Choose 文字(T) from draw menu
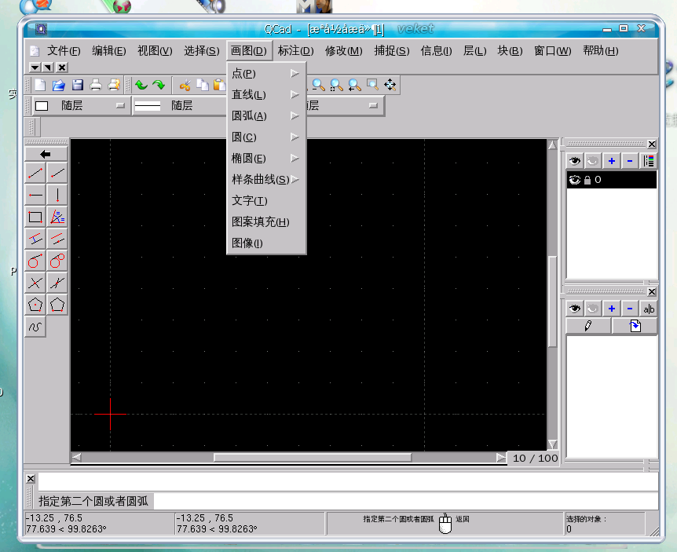This screenshot has width=677, height=552. point(266,201)
